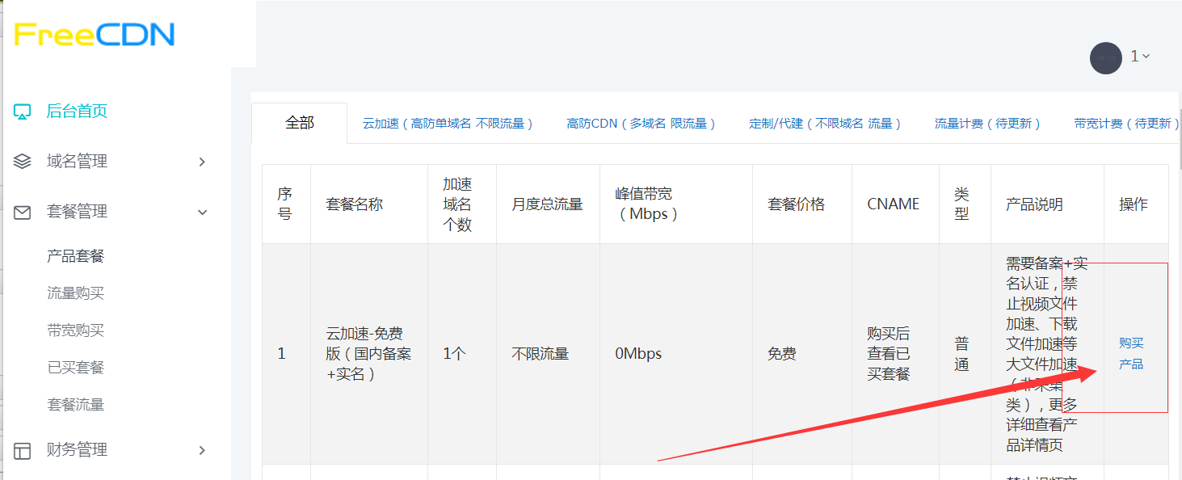Collapse the 套餐管理 chevron arrow
1182x480 pixels.
[202, 212]
